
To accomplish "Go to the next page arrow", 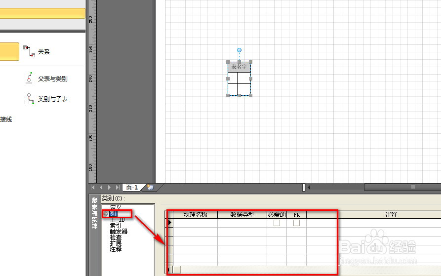I will [x=110, y=187].
